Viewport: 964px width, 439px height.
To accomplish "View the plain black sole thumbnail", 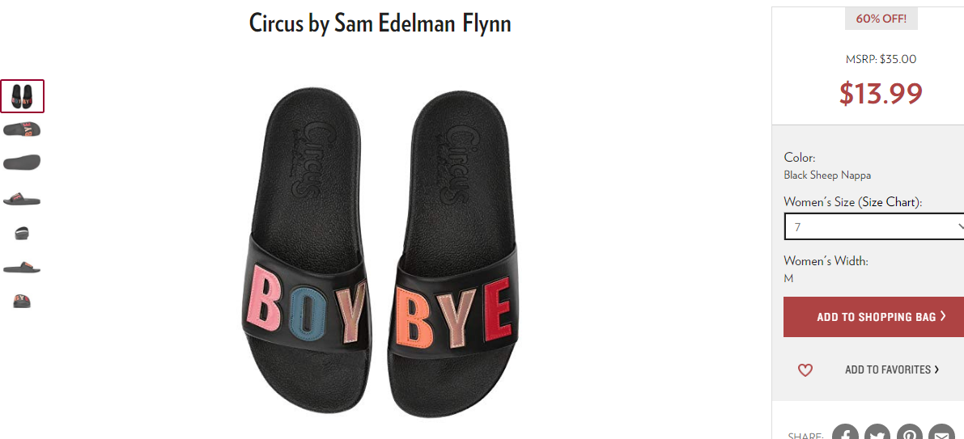I will click(22, 163).
